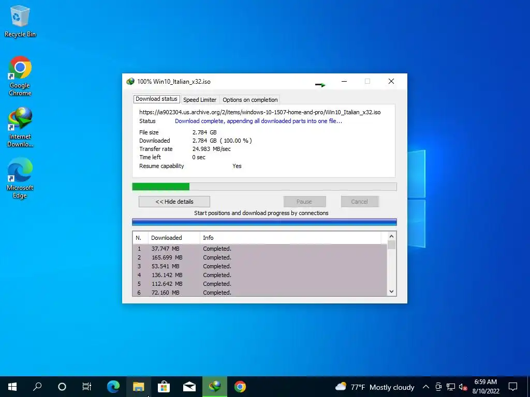Click the connections list scroll down arrow
The width and height of the screenshot is (530, 397).
391,292
